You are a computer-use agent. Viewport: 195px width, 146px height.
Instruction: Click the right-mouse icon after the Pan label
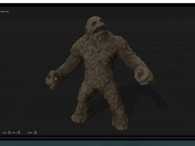[x=9, y=133]
